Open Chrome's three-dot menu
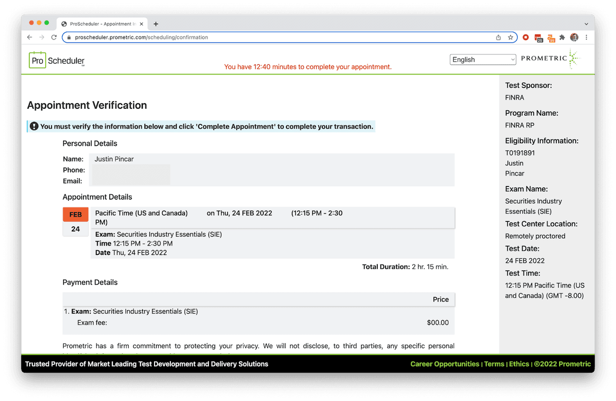Viewport: 616px width, 401px height. (586, 37)
